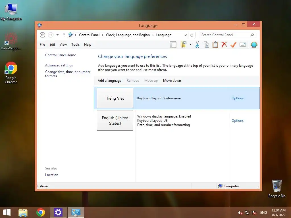Click the muted speaker tray icon

pyautogui.click(x=240, y=212)
